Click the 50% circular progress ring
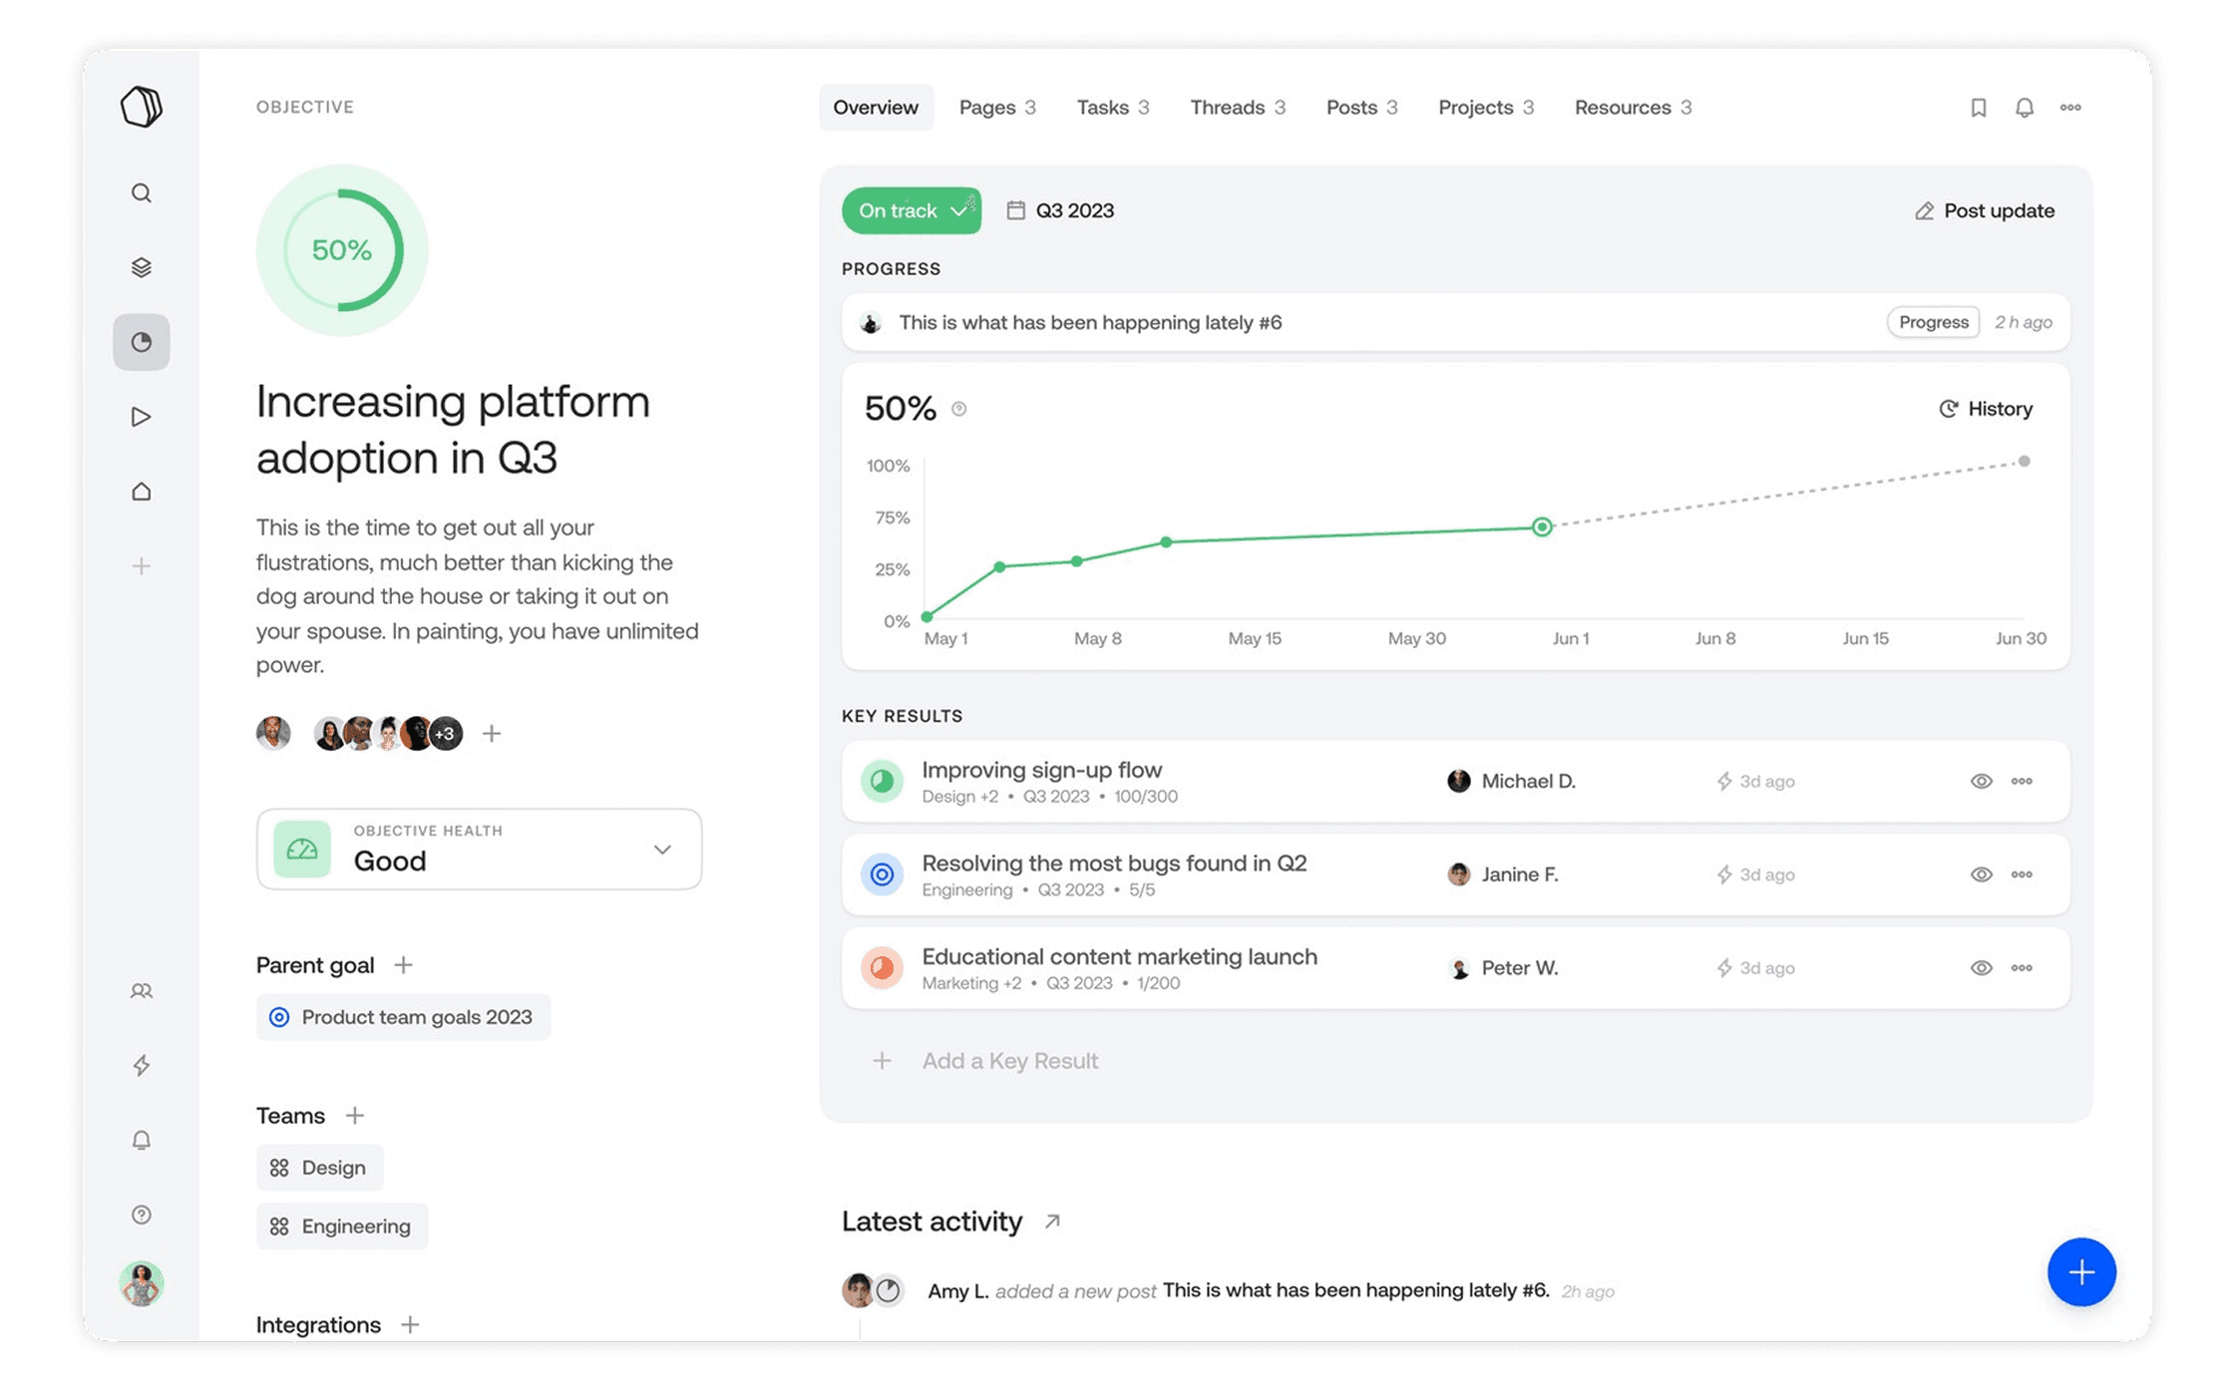Viewport: 2234px width, 1389px height. (x=342, y=250)
